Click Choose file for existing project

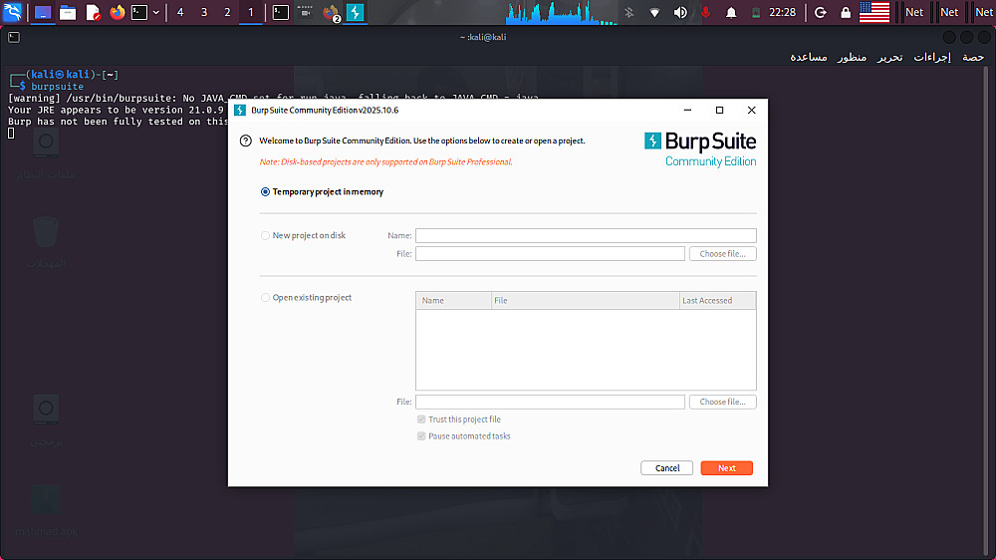point(723,402)
